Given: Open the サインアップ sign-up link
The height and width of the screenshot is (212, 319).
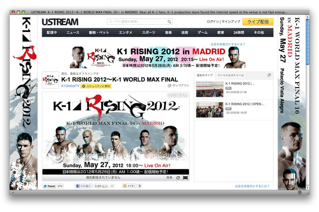Looking at the screenshot, I should click(x=231, y=21).
